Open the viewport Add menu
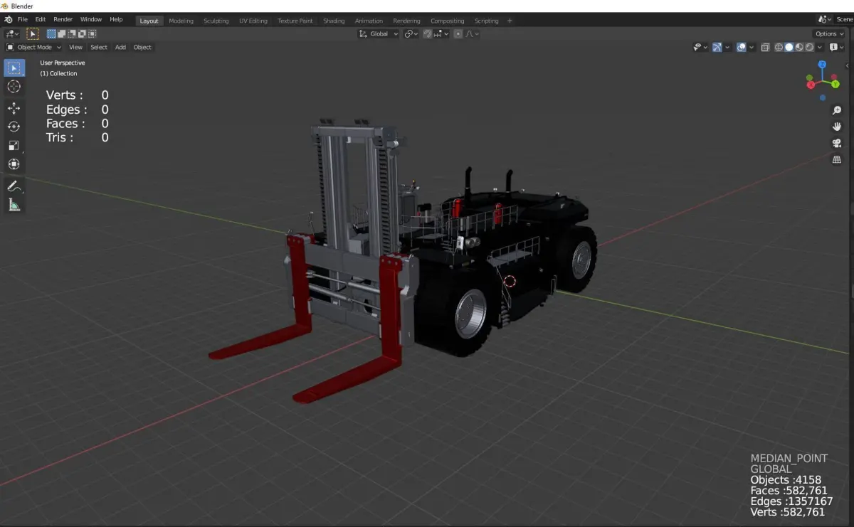The image size is (854, 527). tap(120, 47)
